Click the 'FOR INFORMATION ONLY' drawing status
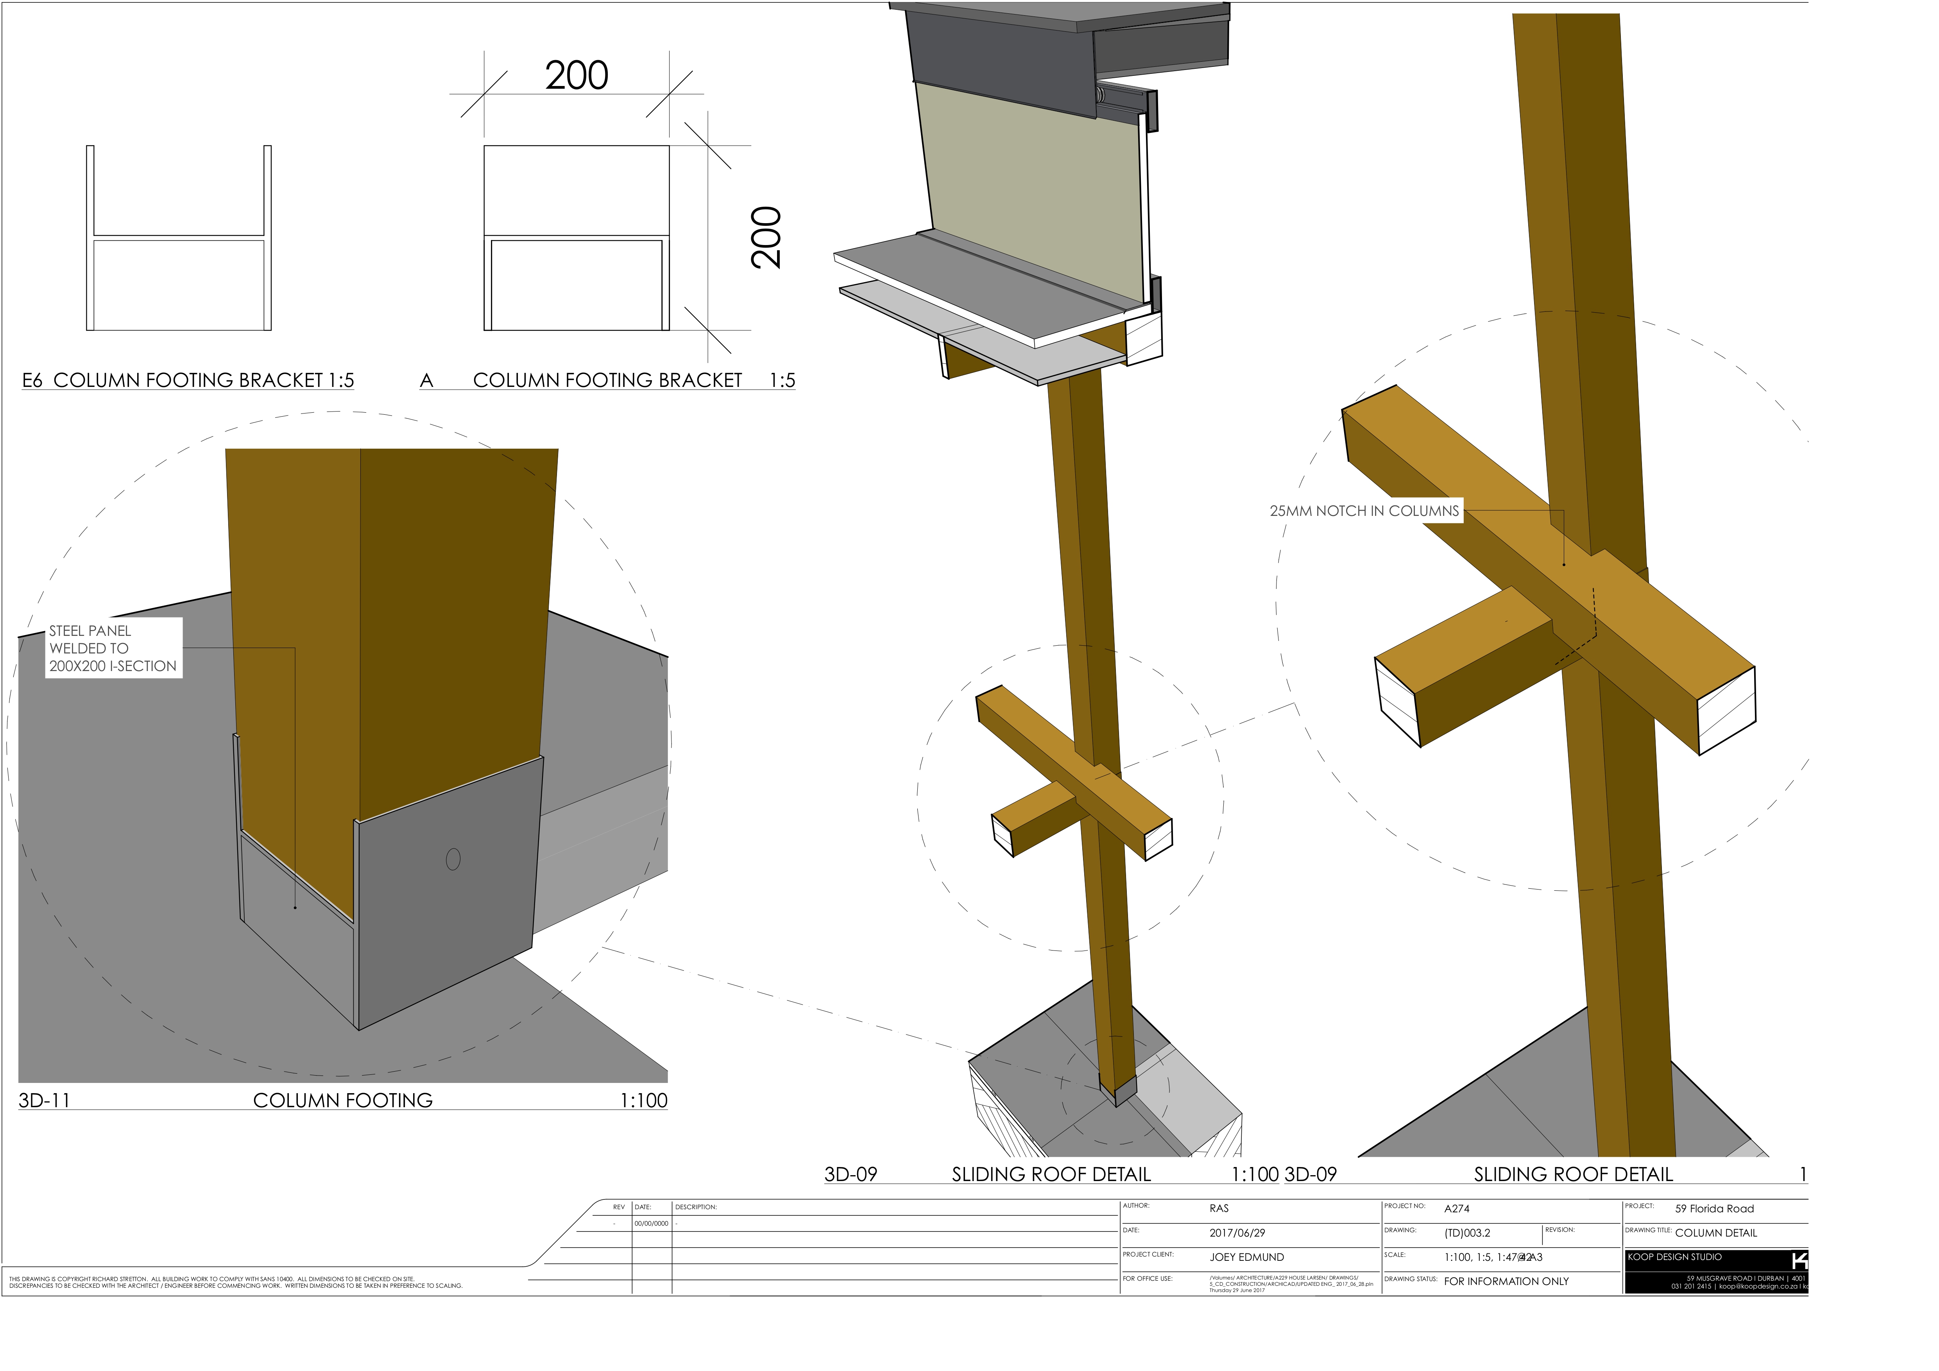1939x1371 pixels. coord(1506,1282)
